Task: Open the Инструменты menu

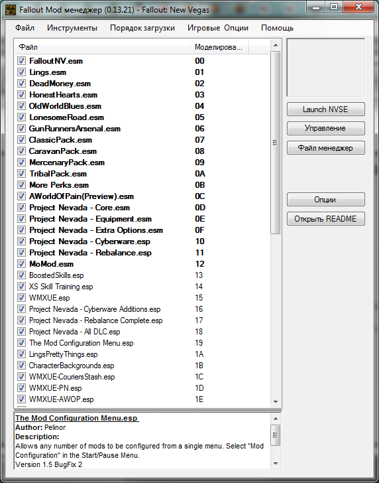Action: click(x=72, y=28)
